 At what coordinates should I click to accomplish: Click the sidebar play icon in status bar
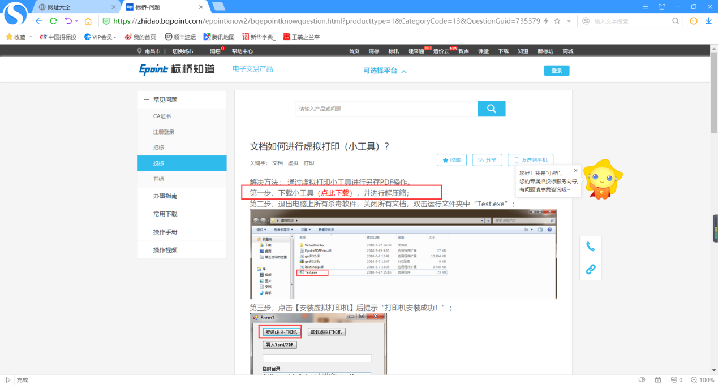[7, 380]
